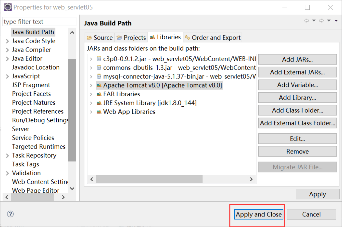Click the libraries list scroll-right arrow
342x227 pixels.
tap(251, 179)
